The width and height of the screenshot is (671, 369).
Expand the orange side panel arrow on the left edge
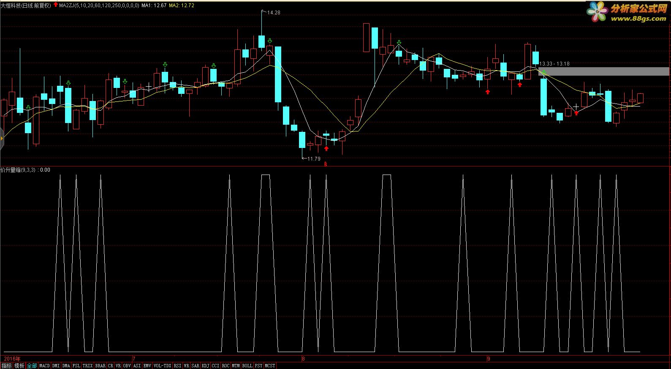click(2, 138)
